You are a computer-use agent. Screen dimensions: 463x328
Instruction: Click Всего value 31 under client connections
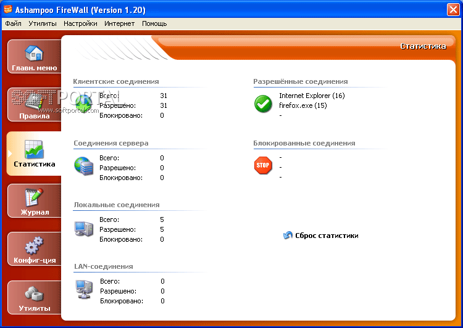tap(164, 96)
